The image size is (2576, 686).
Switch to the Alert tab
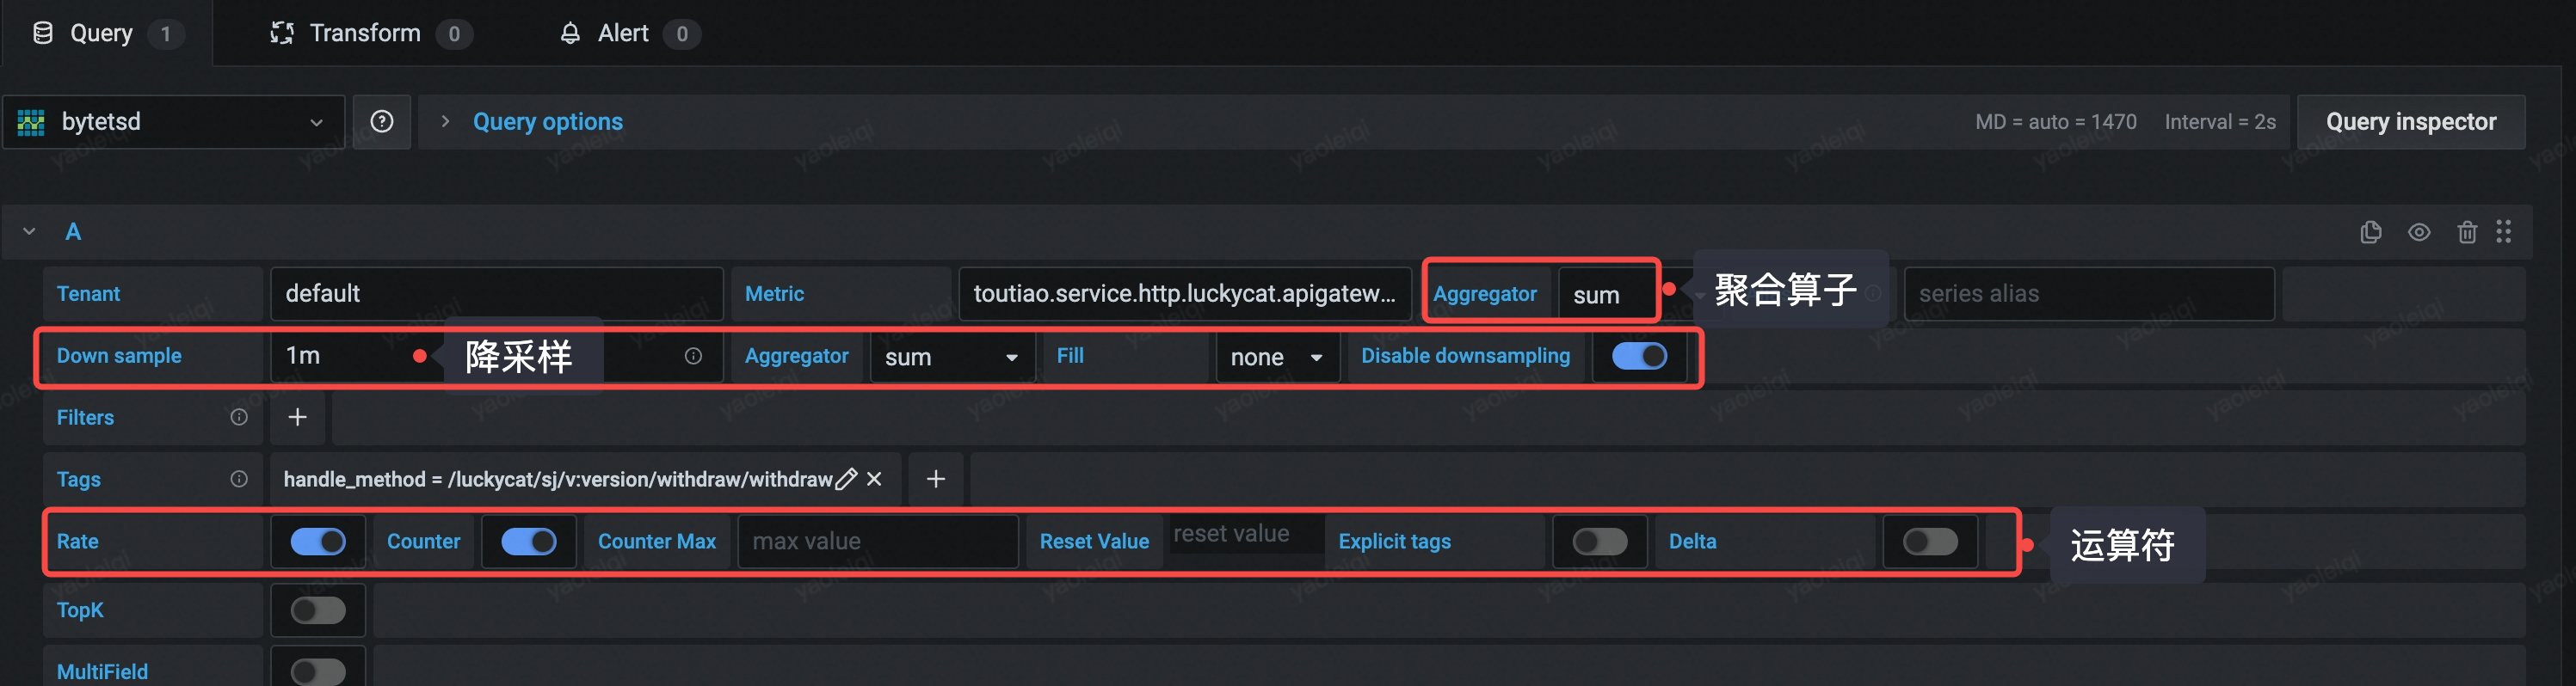click(x=623, y=34)
